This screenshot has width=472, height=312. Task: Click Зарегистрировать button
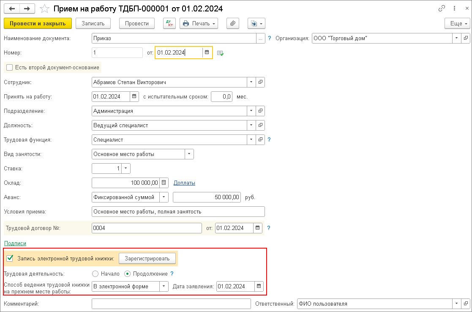(x=147, y=258)
